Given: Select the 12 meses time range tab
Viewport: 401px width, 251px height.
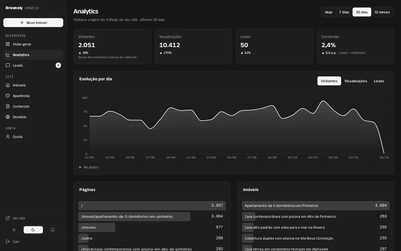Looking at the screenshot, I should point(382,12).
